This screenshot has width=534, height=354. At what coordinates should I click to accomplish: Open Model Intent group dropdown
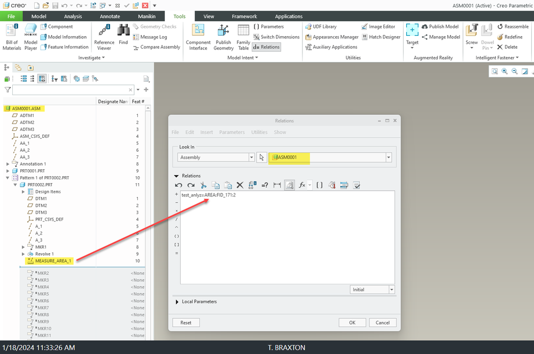coord(243,58)
